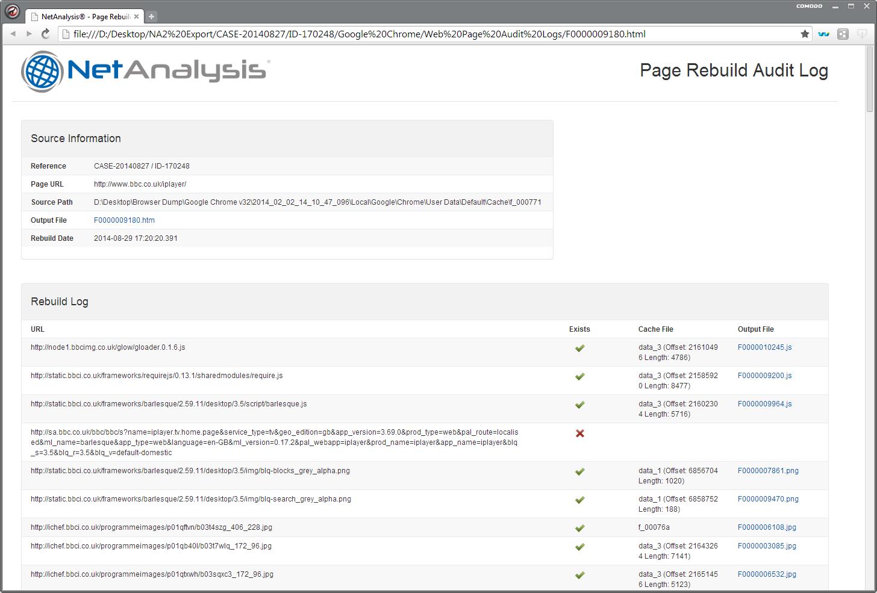Screen dimensions: 877x593
Task: Open output file F0000009470.png
Action: pyautogui.click(x=768, y=499)
